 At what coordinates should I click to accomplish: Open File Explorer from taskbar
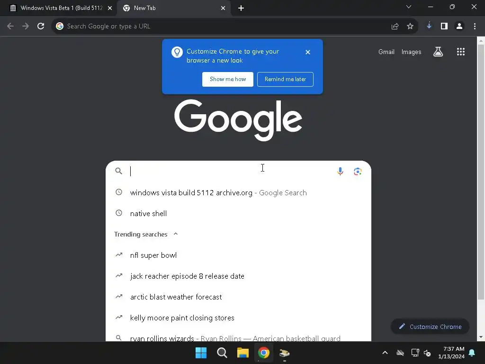pyautogui.click(x=243, y=353)
